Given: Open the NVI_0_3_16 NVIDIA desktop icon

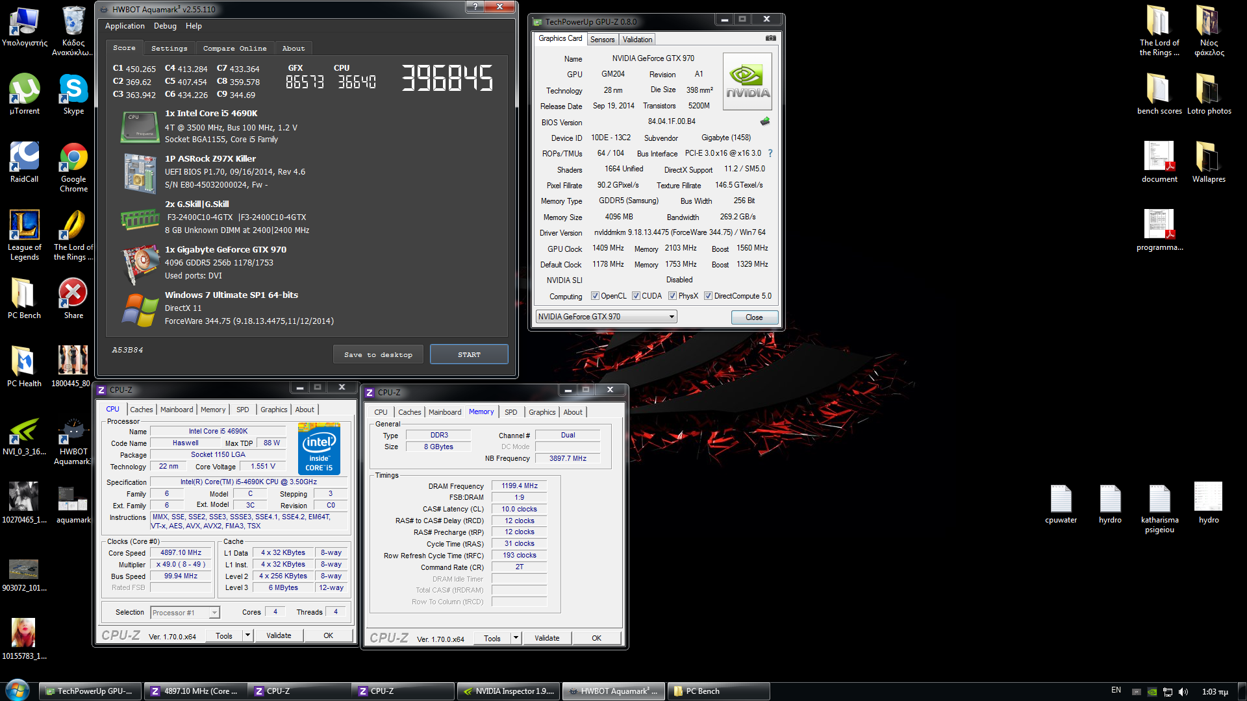Looking at the screenshot, I should pyautogui.click(x=25, y=435).
